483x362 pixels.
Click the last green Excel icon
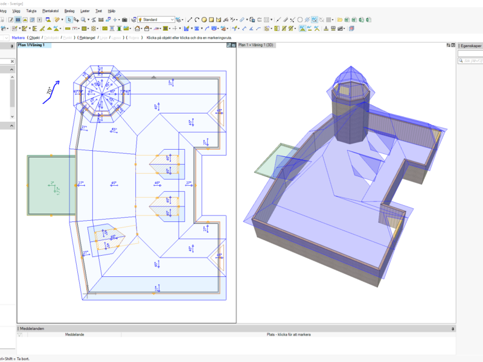pyautogui.click(x=369, y=20)
